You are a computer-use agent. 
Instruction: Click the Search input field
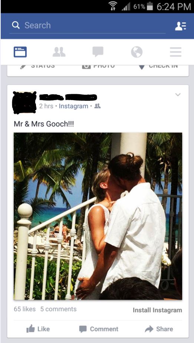click(88, 26)
